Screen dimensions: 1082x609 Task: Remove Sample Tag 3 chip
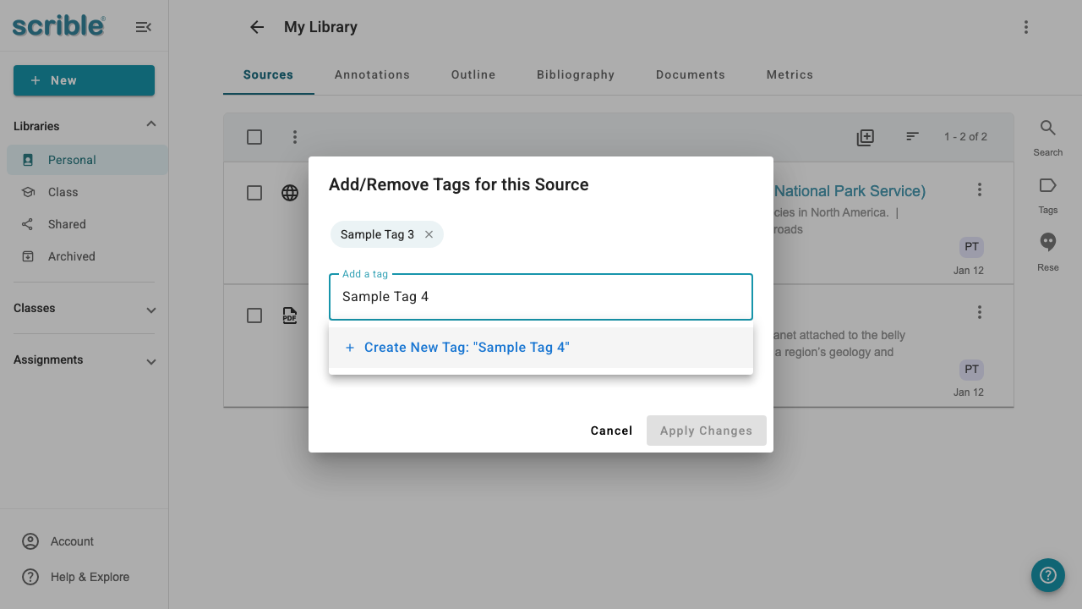tap(429, 234)
